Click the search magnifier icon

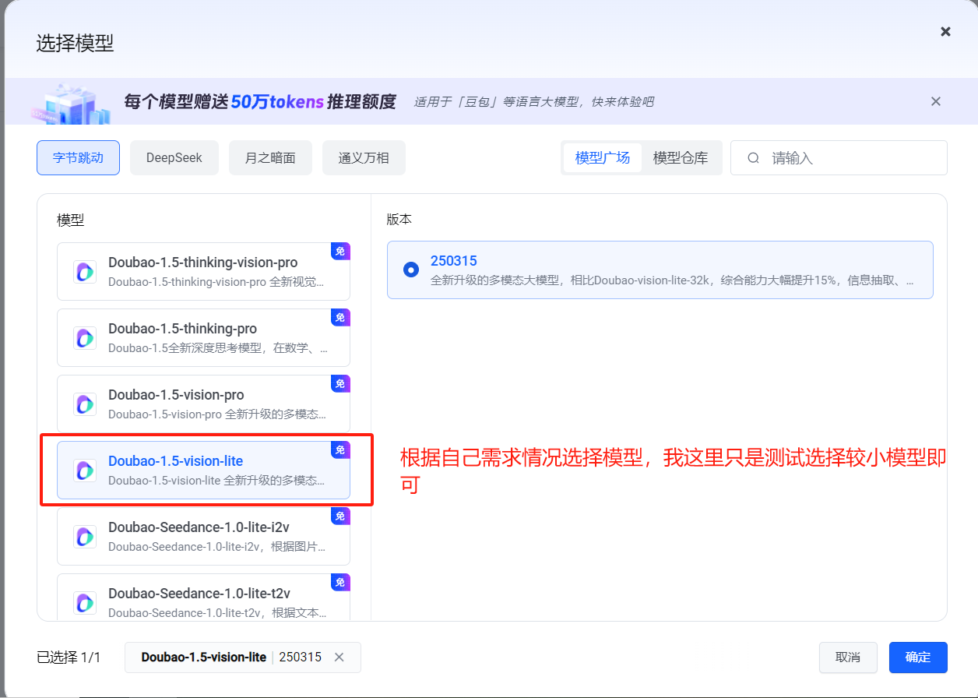tap(753, 158)
